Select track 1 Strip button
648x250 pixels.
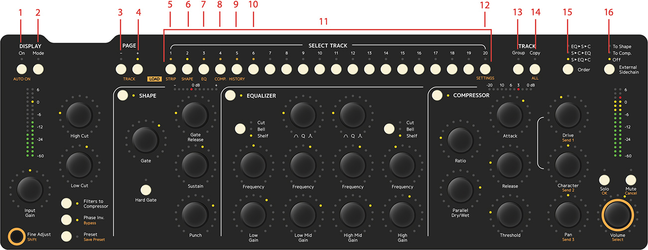click(x=170, y=69)
